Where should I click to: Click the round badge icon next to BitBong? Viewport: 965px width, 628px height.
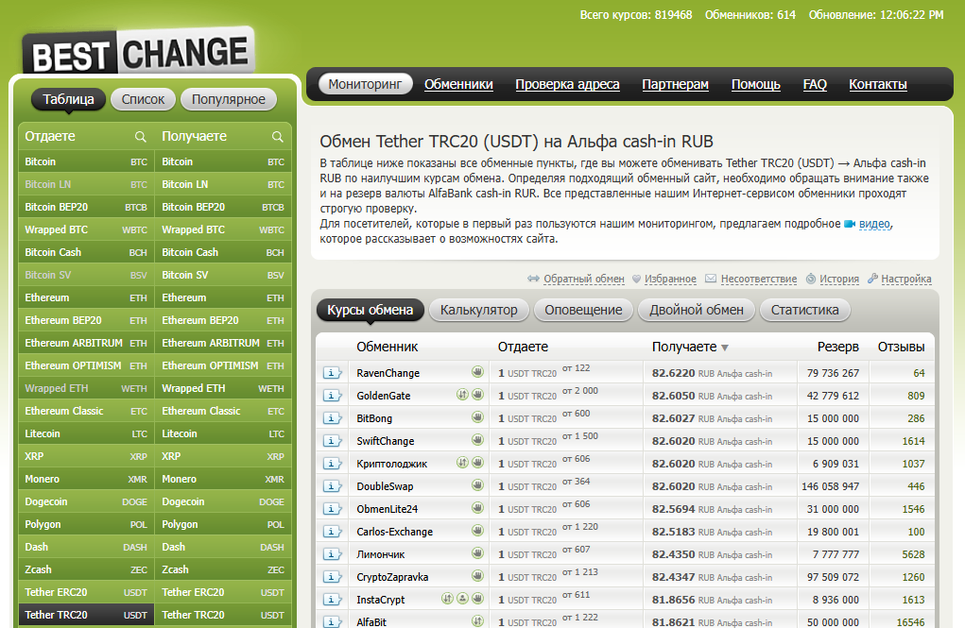pyautogui.click(x=477, y=417)
